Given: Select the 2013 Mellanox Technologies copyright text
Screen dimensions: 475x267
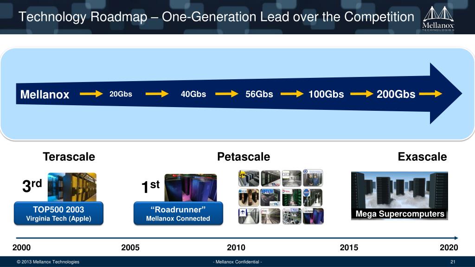Looking at the screenshot, I should (48, 262).
